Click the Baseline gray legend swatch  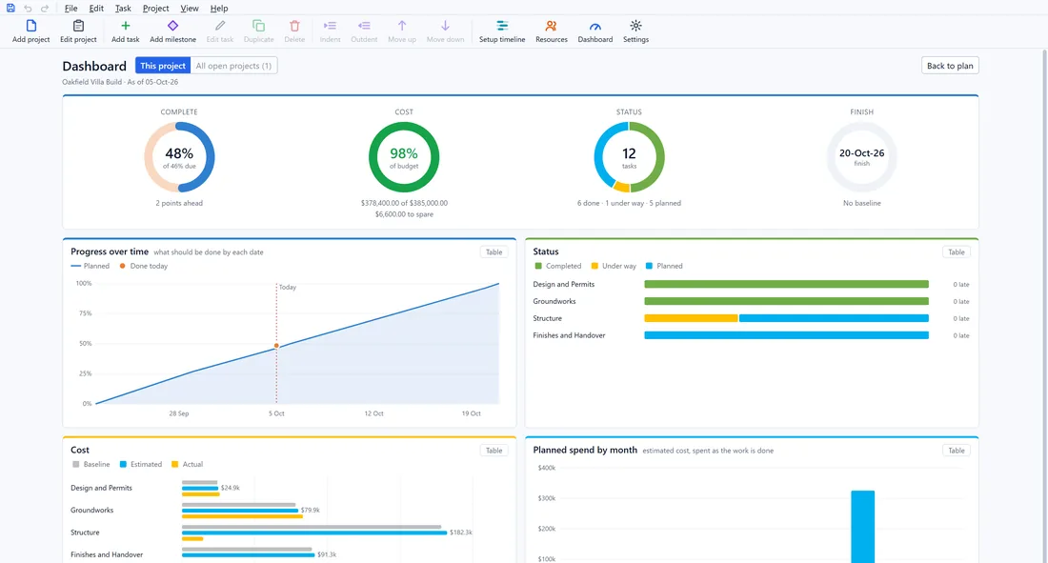pos(76,464)
